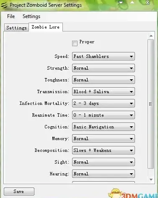Open the Settings menu in the menu bar

(x=31, y=16)
